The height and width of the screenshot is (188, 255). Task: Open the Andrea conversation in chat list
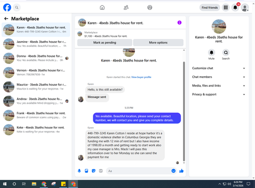tap(36, 101)
